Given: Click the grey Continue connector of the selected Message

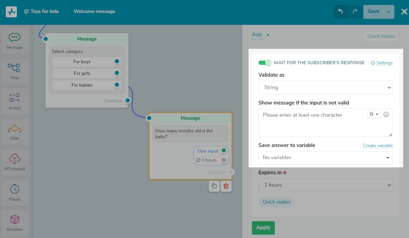Looking at the screenshot, I should (x=231, y=172).
